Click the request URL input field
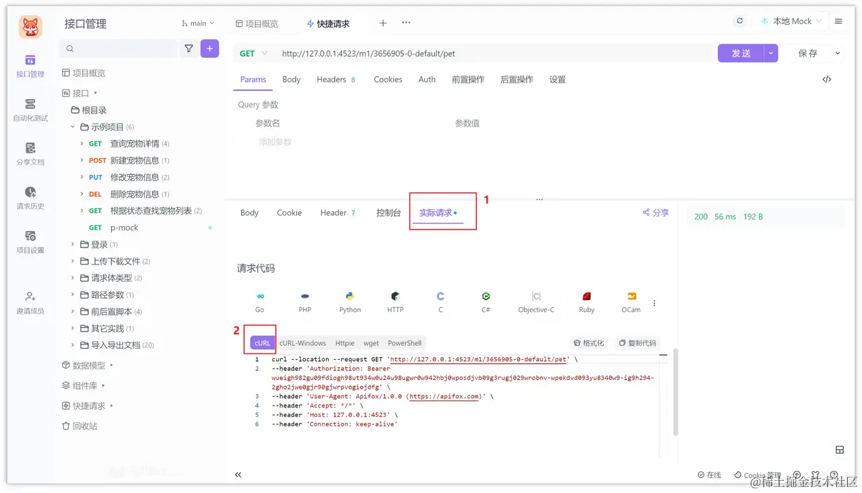Screen dimensions: 862x493 tap(495, 53)
